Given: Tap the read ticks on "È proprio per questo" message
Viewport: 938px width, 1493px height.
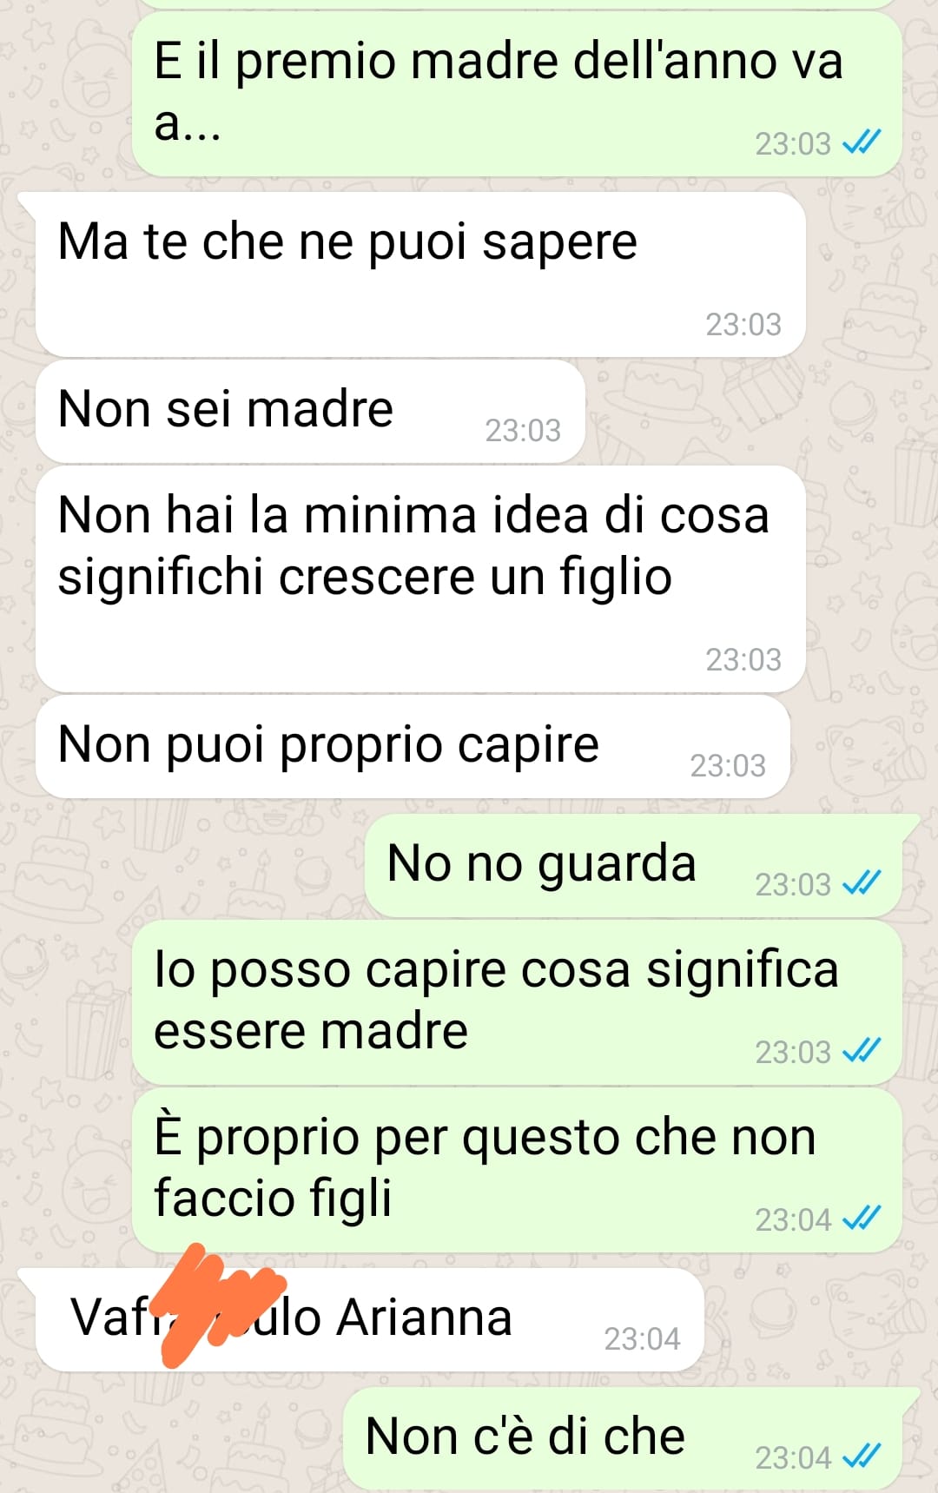Looking at the screenshot, I should (x=862, y=1219).
